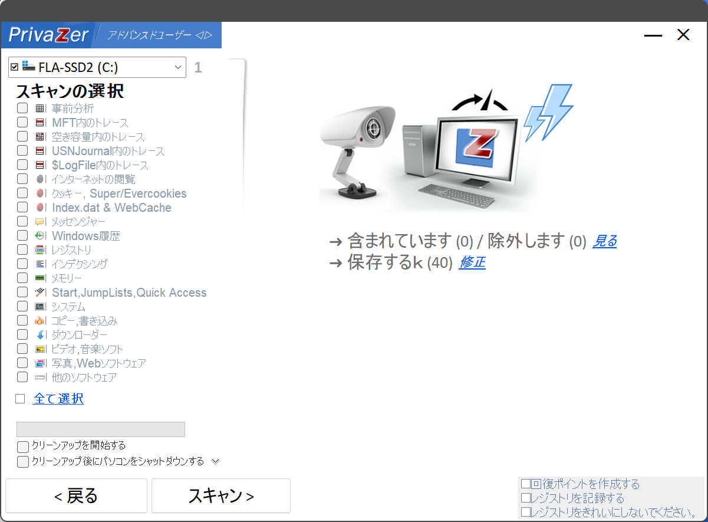708x522 pixels.
Task: Toggle the 全て選択 select-all checkbox
Action: [20, 399]
